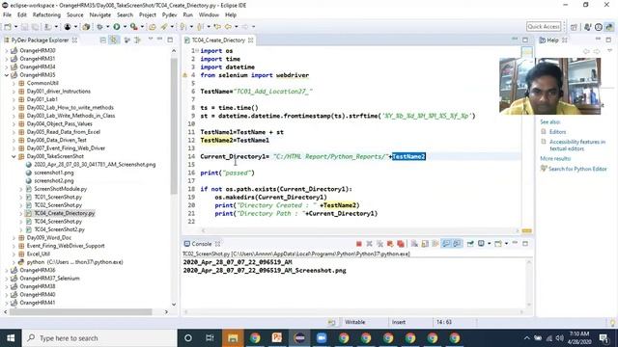Expand the CommonUtil package
This screenshot has width=618, height=347.
[x=14, y=83]
